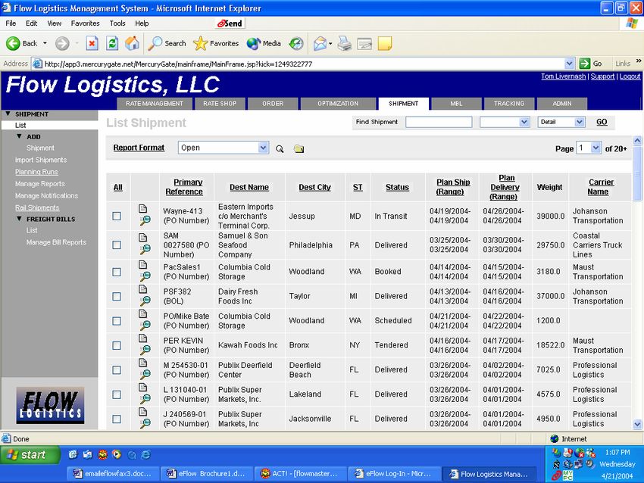Switch to the OPTIMIZATION tab
The image size is (644, 483).
point(338,104)
